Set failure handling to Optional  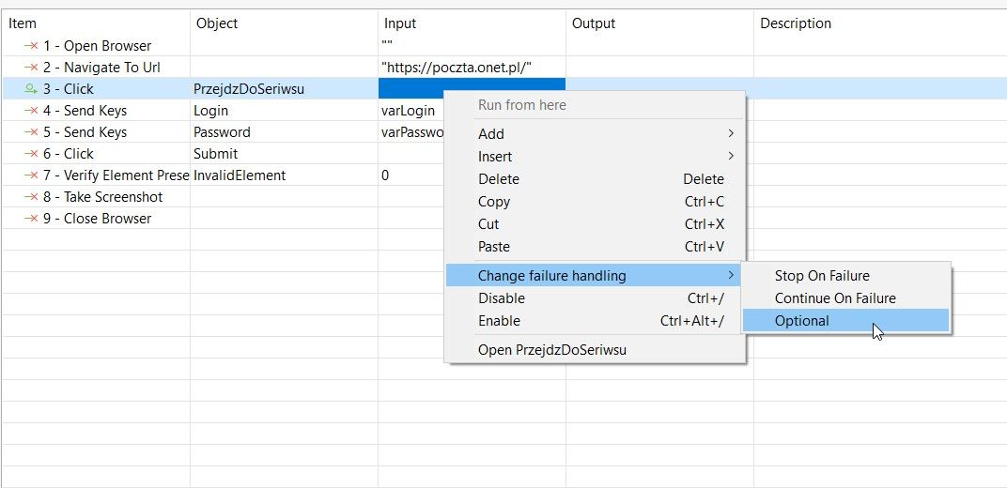[x=801, y=321]
